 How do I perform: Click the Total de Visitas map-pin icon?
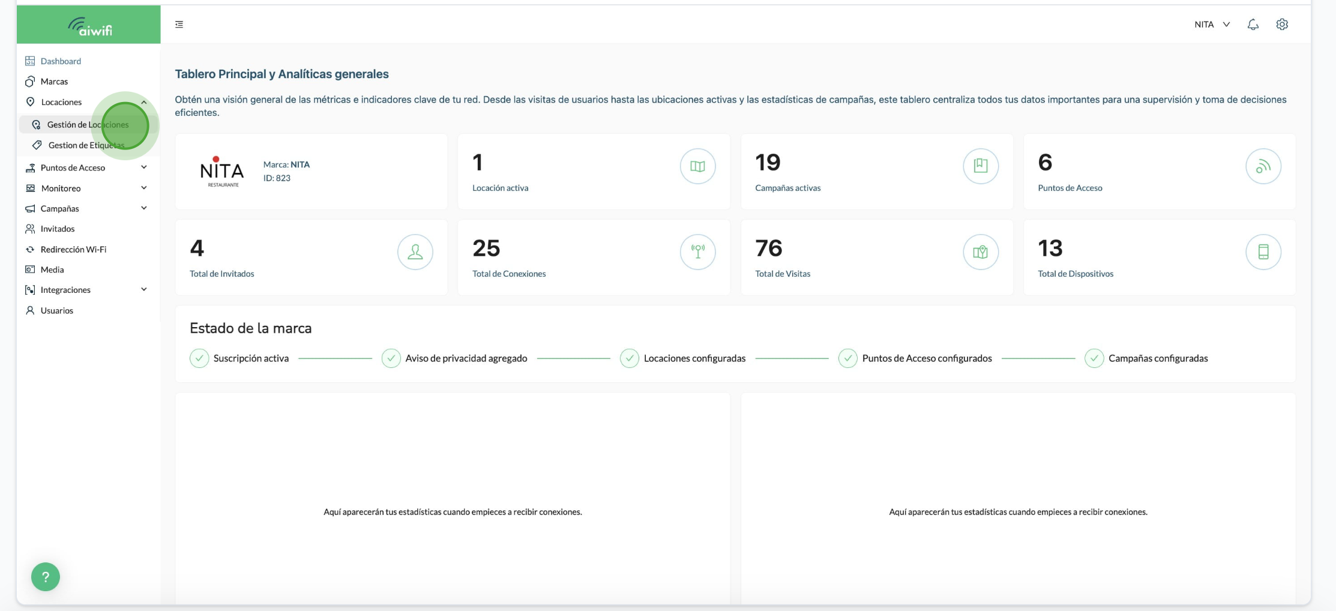(981, 252)
